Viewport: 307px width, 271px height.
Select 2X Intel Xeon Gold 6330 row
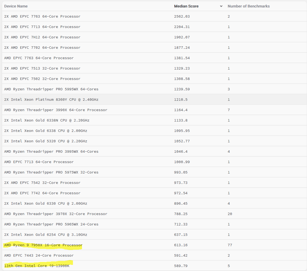pyautogui.click(x=154, y=203)
